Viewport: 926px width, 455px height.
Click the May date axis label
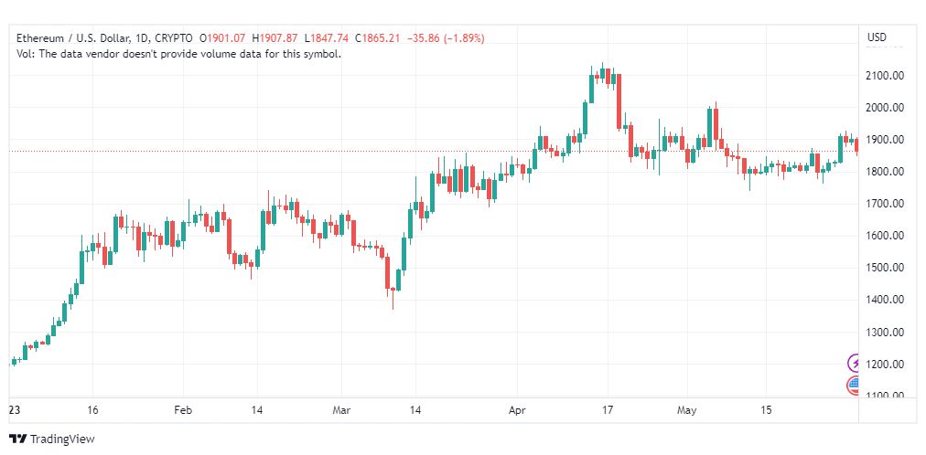tap(687, 409)
